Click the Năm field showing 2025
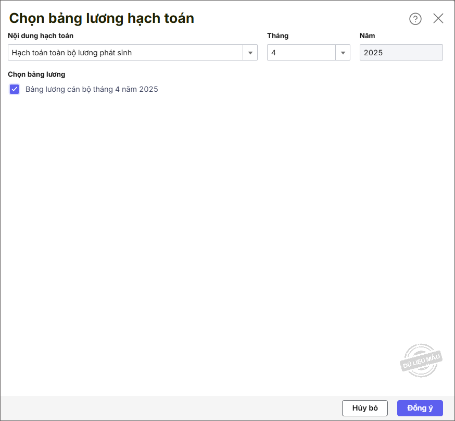The height and width of the screenshot is (421, 455). coord(401,53)
